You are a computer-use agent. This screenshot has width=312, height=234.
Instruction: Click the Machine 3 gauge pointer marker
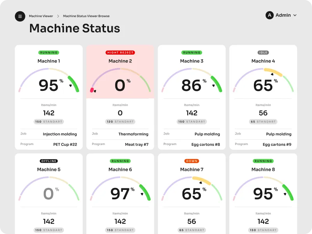213,85
